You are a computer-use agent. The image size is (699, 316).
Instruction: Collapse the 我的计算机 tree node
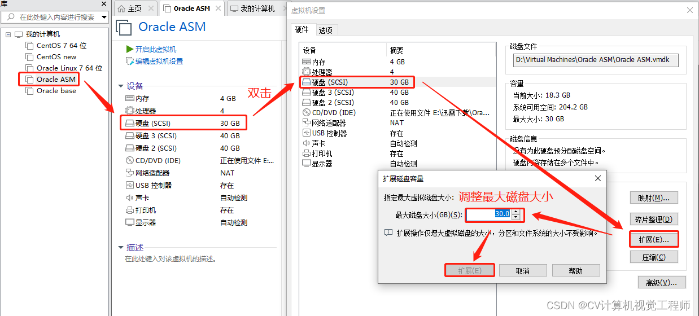(x=8, y=34)
